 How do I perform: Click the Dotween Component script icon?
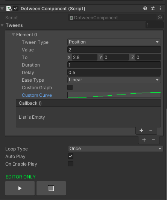click(9, 9)
